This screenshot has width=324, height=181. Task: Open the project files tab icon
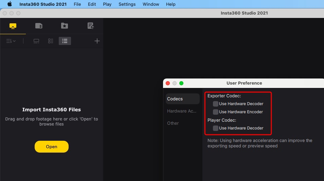[39, 26]
